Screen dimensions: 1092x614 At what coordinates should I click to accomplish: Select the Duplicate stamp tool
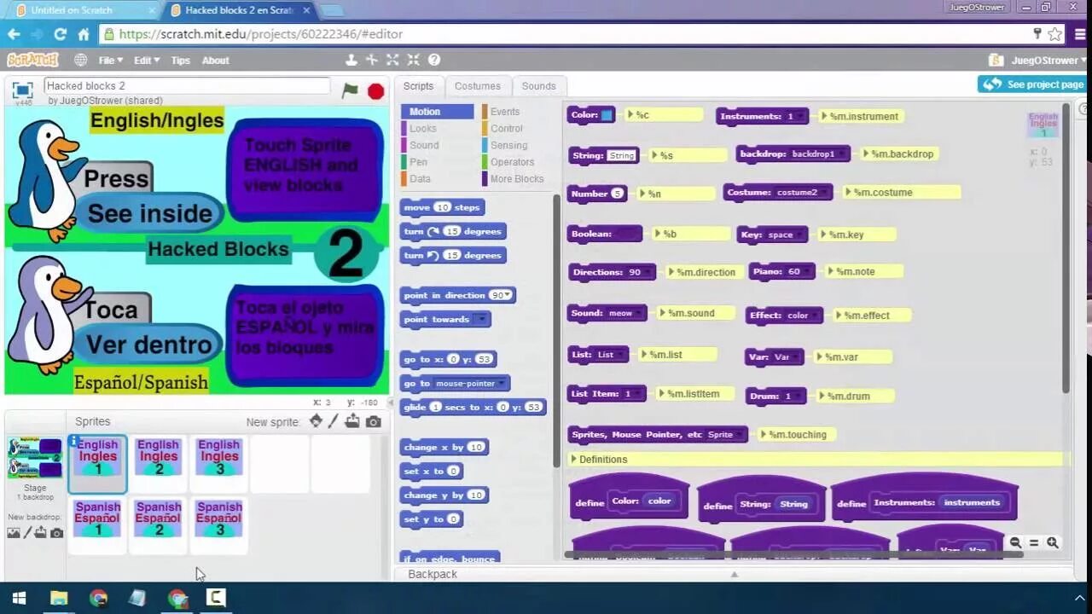[x=351, y=60]
